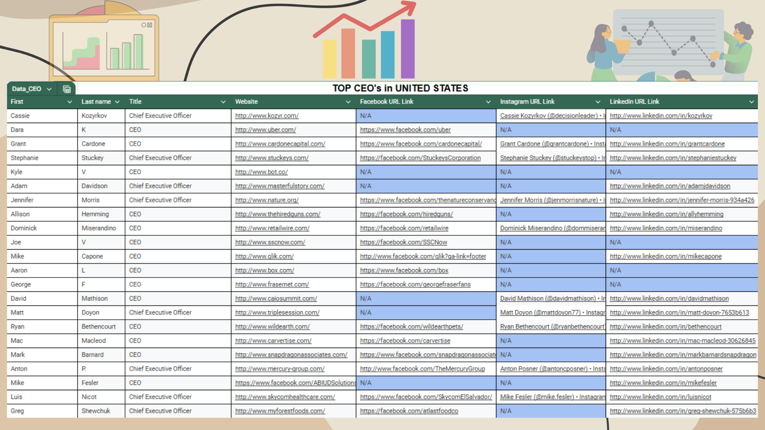The image size is (765, 430).
Task: Open the Facebook URL Link column dropdown
Action: click(x=488, y=102)
